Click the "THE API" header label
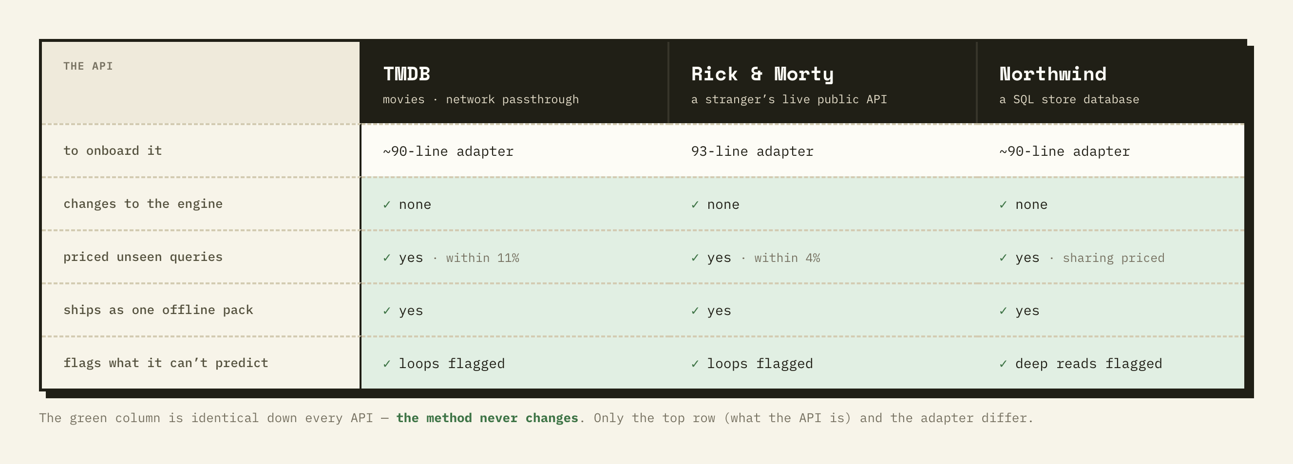The image size is (1293, 464). 88,66
